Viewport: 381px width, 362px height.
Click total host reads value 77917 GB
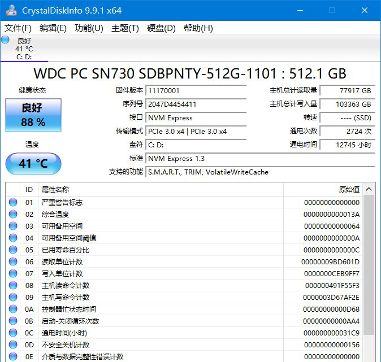point(348,90)
